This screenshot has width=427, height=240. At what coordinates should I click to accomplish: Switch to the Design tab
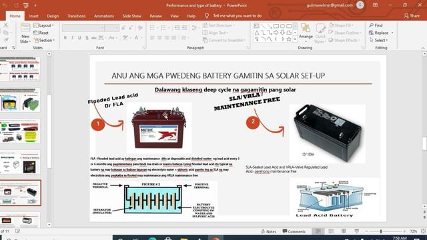[x=53, y=16]
